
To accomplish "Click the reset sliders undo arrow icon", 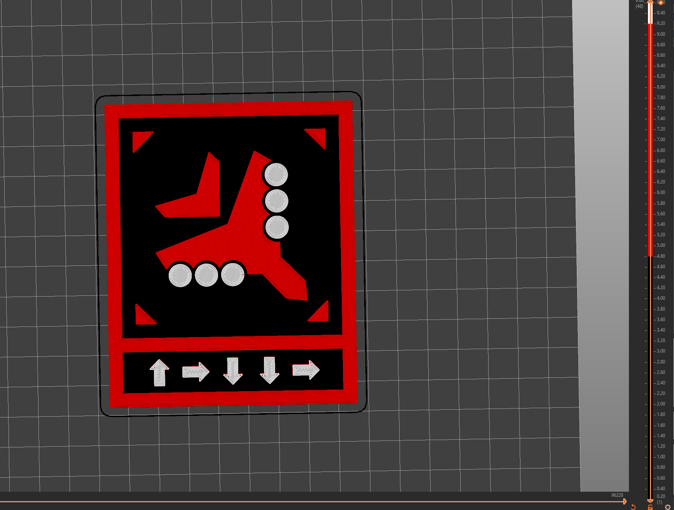I will point(633,507).
